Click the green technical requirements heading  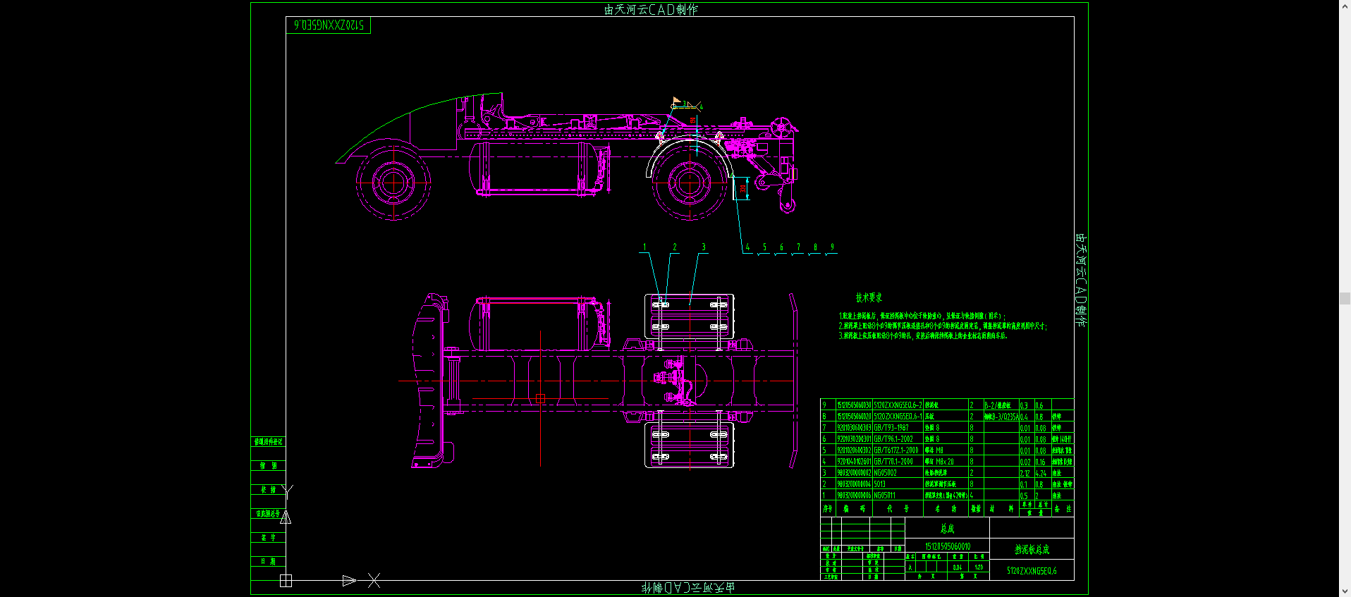[x=869, y=297]
